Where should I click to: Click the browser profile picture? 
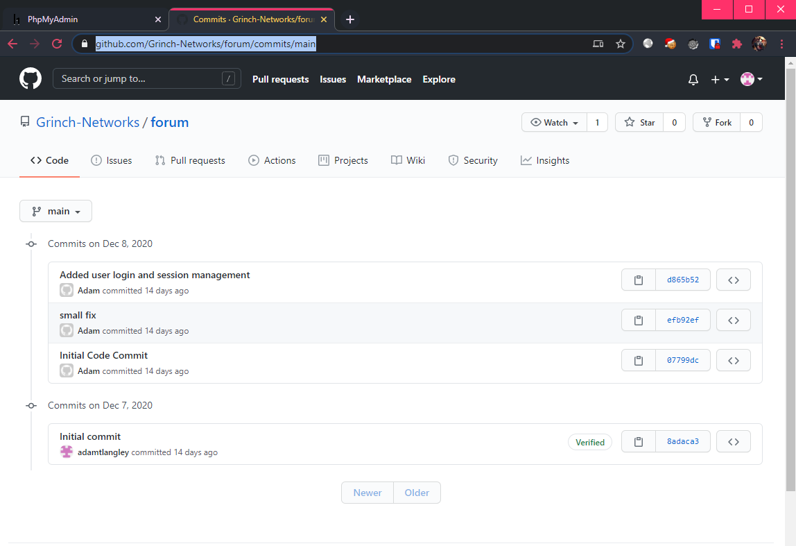759,44
